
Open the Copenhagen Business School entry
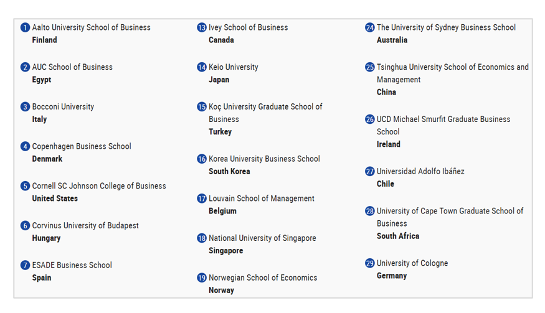tap(82, 146)
